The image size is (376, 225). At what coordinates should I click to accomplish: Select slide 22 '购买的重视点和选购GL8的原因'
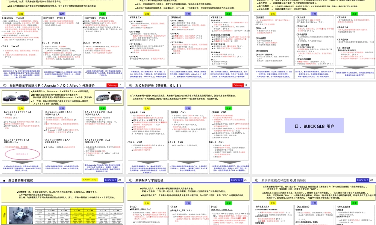[314, 201]
